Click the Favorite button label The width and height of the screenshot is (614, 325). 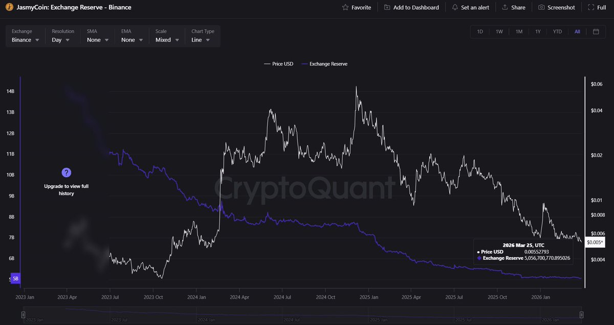[x=361, y=8]
